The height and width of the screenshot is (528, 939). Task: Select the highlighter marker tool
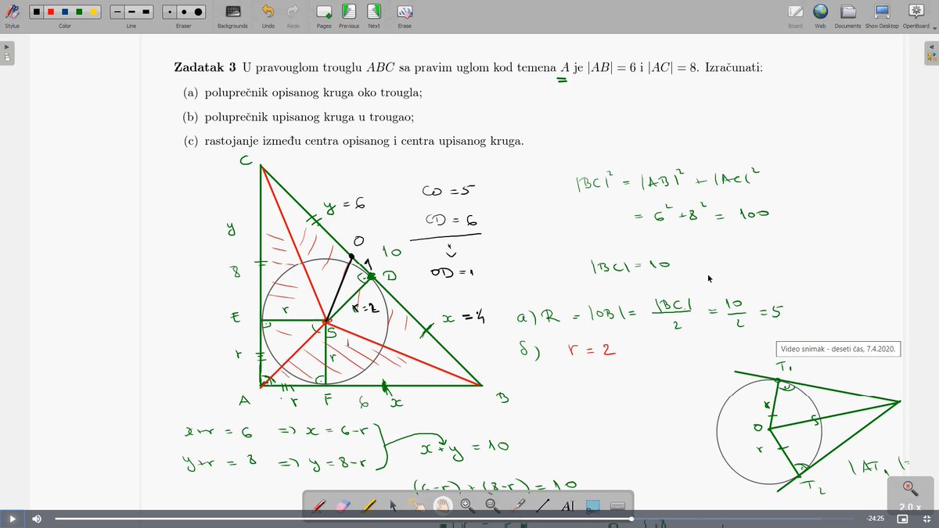coord(369,505)
